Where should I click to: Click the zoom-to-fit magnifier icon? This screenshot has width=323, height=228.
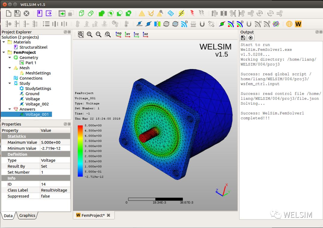(x=81, y=35)
